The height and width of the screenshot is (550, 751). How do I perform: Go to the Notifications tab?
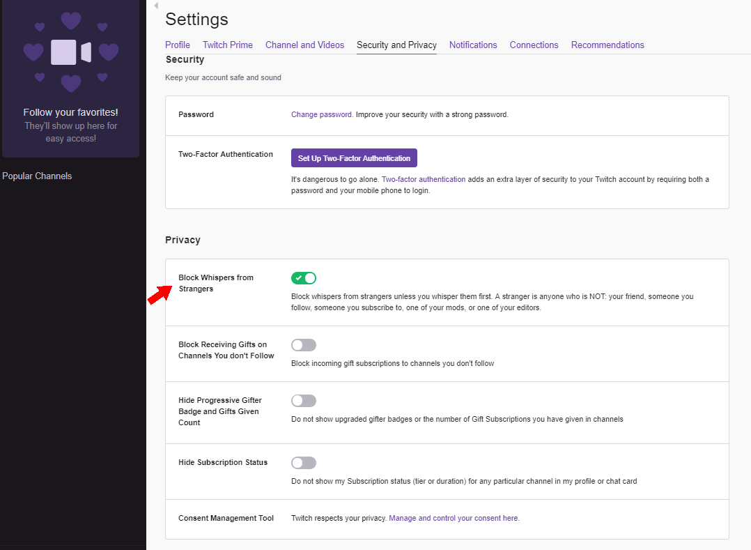click(473, 45)
